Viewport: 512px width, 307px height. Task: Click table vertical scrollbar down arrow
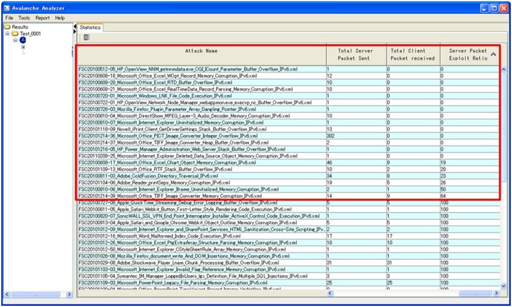[503, 286]
